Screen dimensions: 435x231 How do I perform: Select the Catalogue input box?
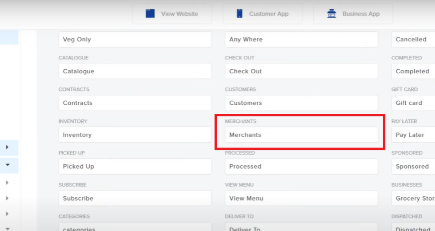pos(135,71)
